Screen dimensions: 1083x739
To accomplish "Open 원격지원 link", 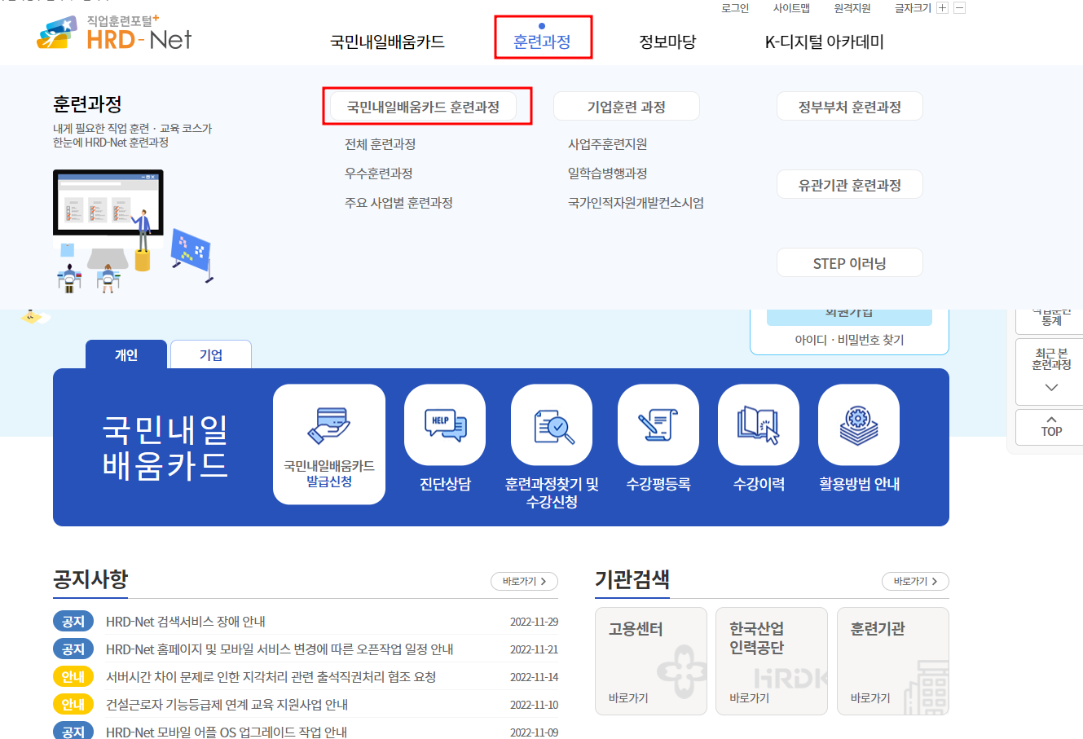I will click(x=852, y=8).
